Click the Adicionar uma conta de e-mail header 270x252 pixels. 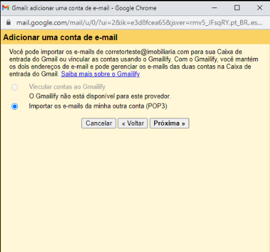click(60, 38)
